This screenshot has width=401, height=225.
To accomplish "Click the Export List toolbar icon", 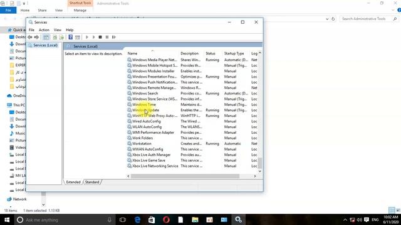I will (x=61, y=37).
